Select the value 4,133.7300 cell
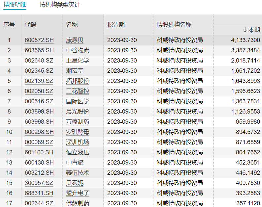The width and height of the screenshot is (262, 207). (x=246, y=40)
